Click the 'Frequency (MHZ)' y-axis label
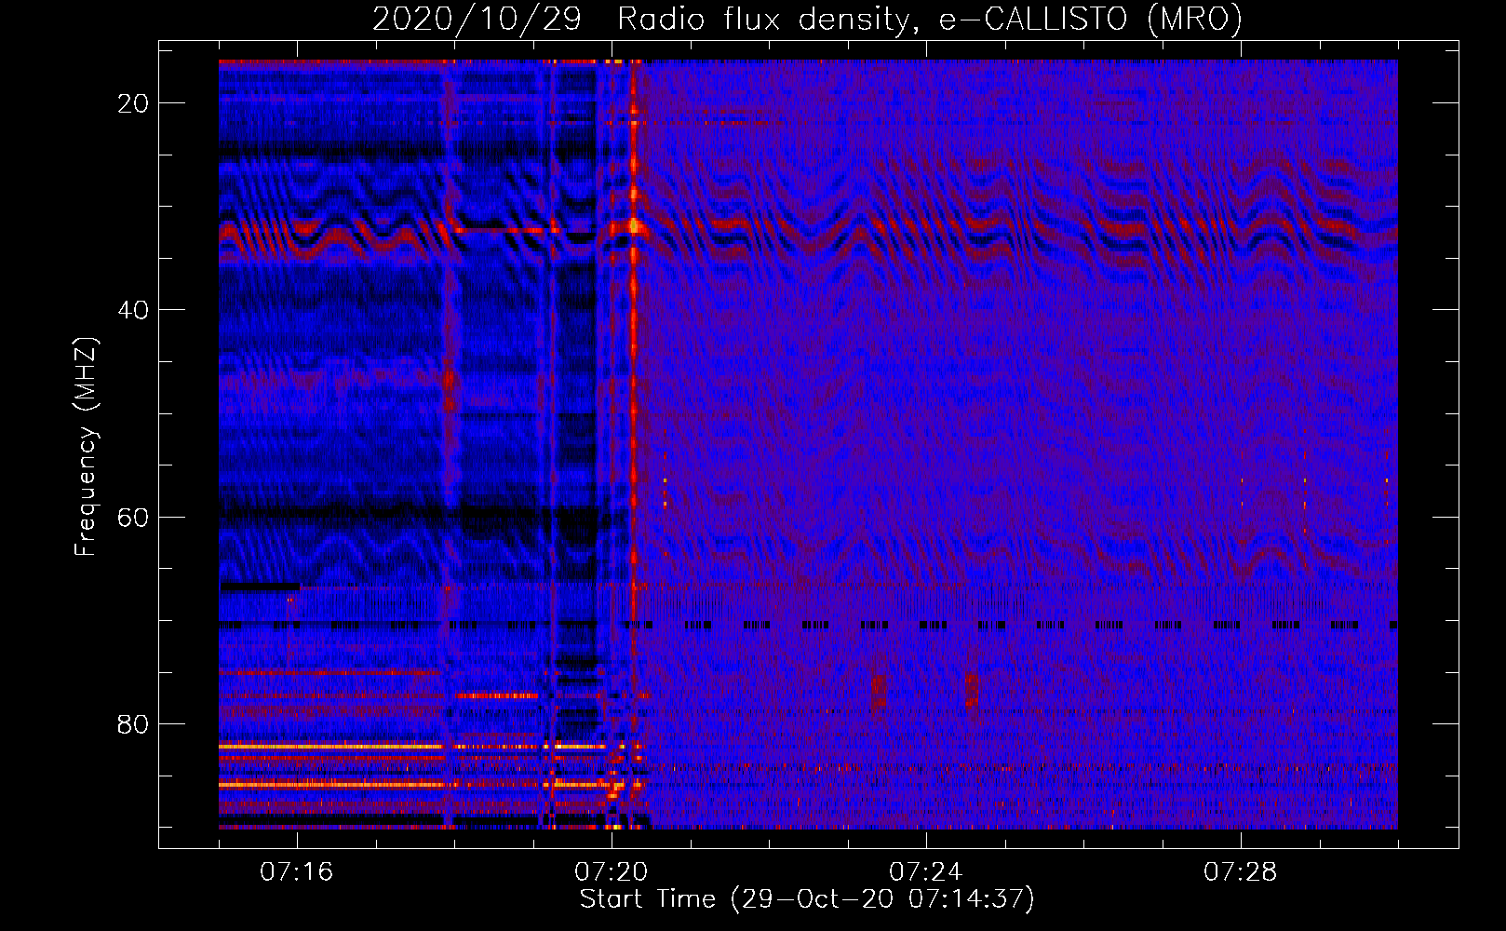This screenshot has height=931, width=1506. 86,446
